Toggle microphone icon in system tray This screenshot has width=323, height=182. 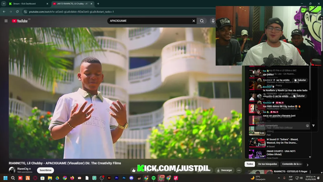(x=284, y=178)
